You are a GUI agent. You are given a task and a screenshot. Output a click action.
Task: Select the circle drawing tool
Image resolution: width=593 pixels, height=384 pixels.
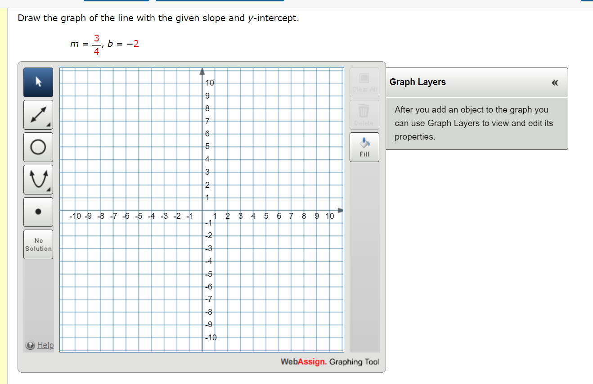(x=38, y=147)
